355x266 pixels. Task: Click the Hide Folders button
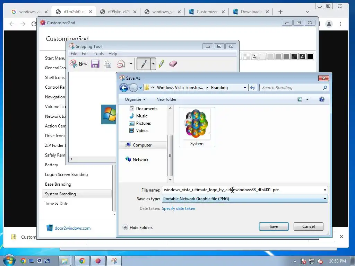(138, 227)
